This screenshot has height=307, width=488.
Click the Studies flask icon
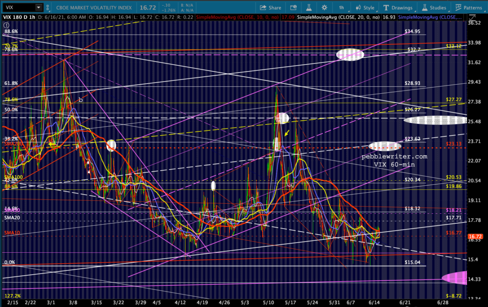point(425,8)
